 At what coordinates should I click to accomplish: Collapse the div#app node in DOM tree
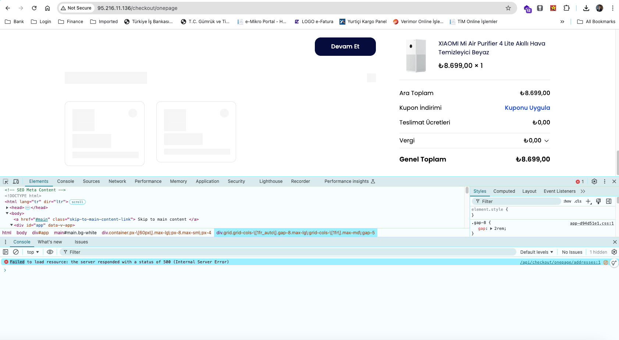tap(11, 225)
